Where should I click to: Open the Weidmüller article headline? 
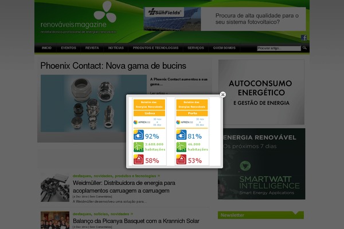pyautogui.click(x=124, y=187)
